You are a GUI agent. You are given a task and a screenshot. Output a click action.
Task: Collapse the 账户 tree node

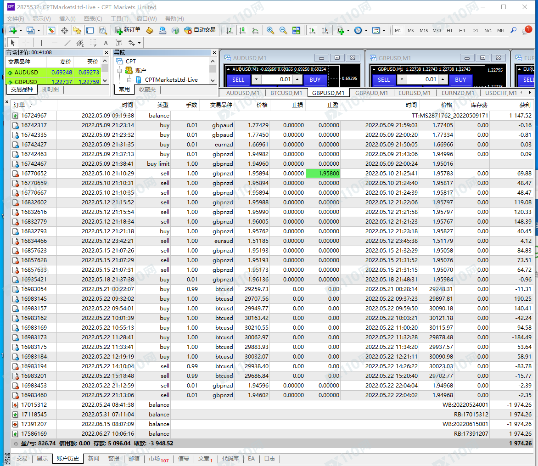click(x=118, y=71)
